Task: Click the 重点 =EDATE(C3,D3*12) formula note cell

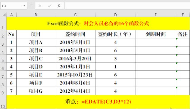Action: (x=98, y=102)
